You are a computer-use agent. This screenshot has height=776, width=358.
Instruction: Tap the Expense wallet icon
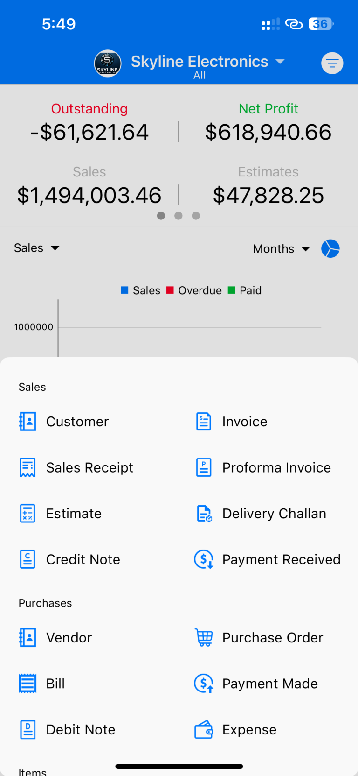pos(204,729)
